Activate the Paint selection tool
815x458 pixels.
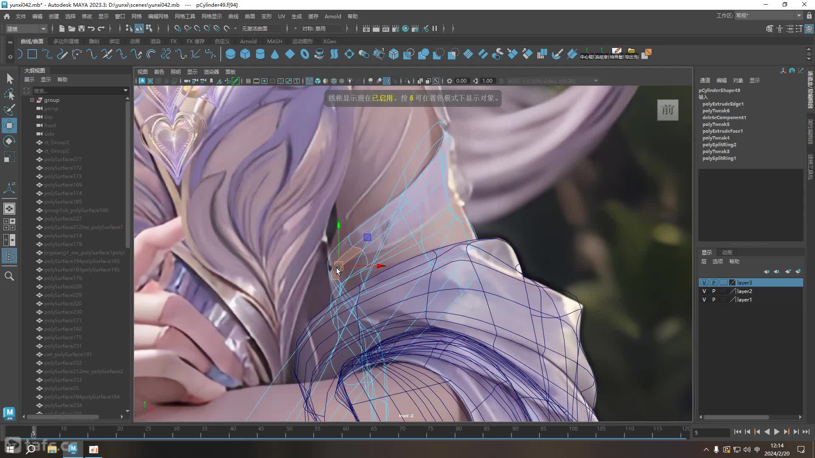coord(9,110)
